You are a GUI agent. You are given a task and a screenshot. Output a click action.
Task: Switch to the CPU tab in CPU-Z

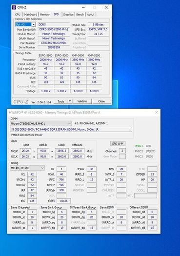pos(18,15)
